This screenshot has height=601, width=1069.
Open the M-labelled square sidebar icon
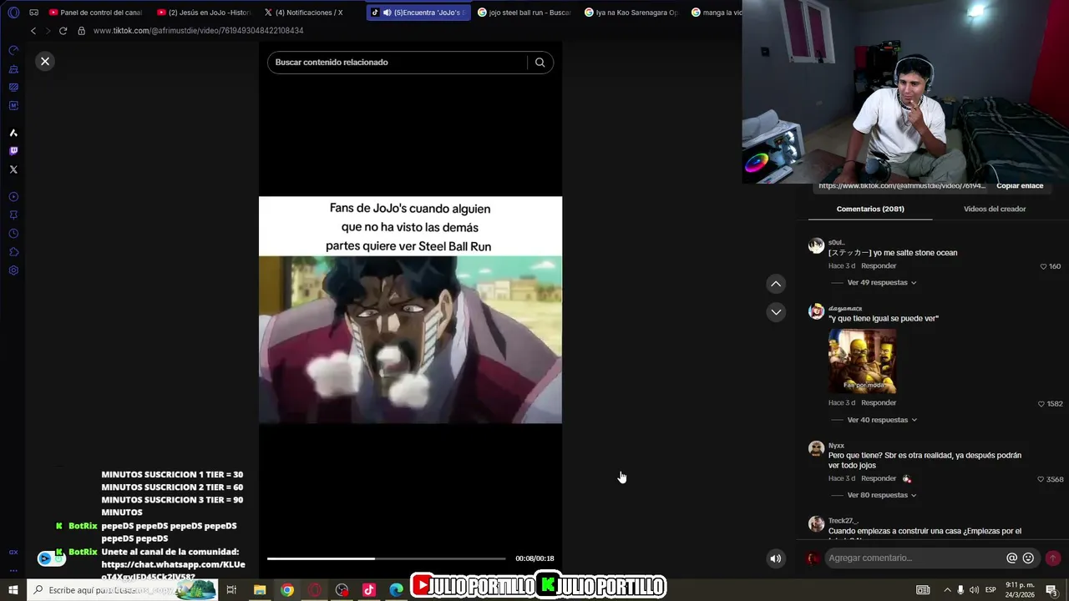tap(13, 105)
